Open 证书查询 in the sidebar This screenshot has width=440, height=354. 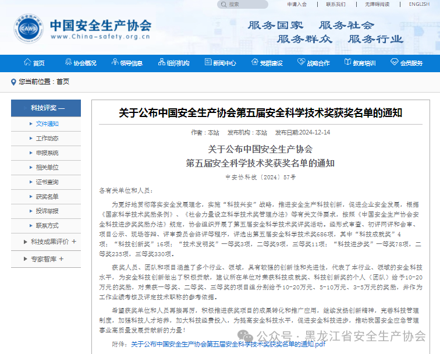47,182
